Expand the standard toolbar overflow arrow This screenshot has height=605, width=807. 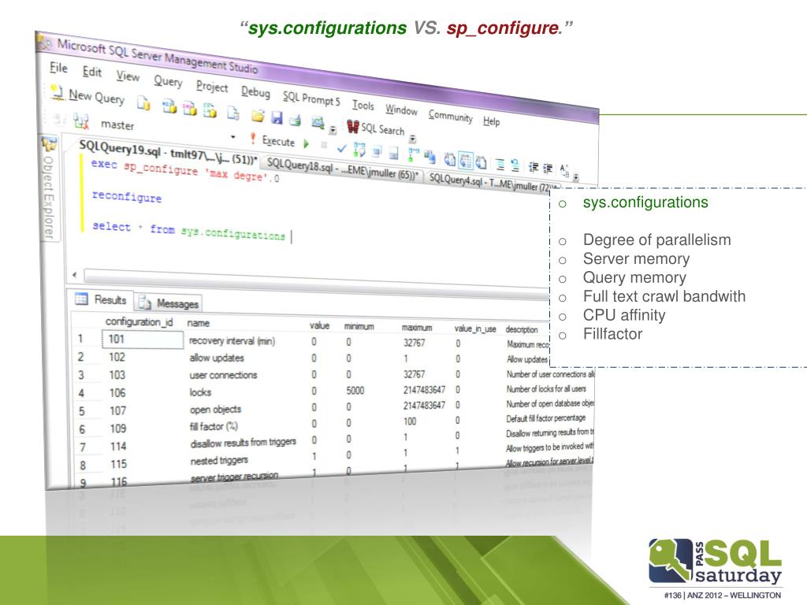tap(333, 130)
